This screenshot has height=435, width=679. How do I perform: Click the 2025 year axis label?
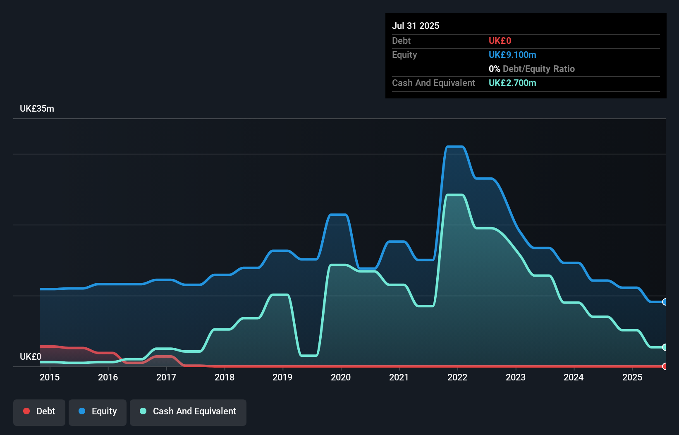point(632,377)
